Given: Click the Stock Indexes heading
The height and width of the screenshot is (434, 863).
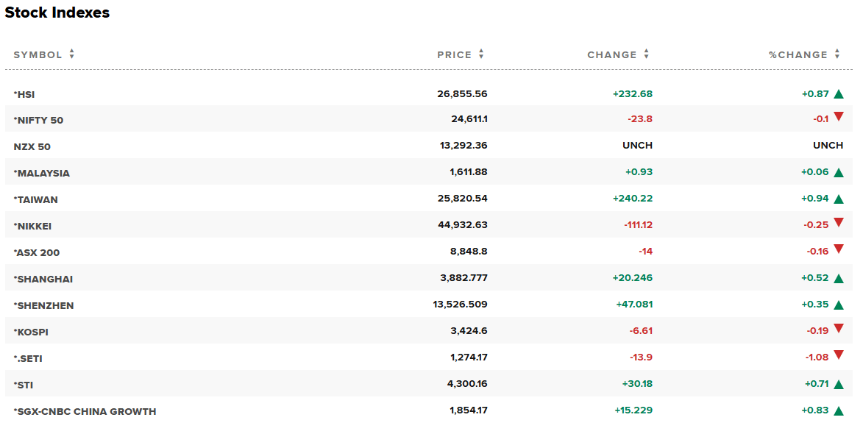Looking at the screenshot, I should pyautogui.click(x=57, y=13).
